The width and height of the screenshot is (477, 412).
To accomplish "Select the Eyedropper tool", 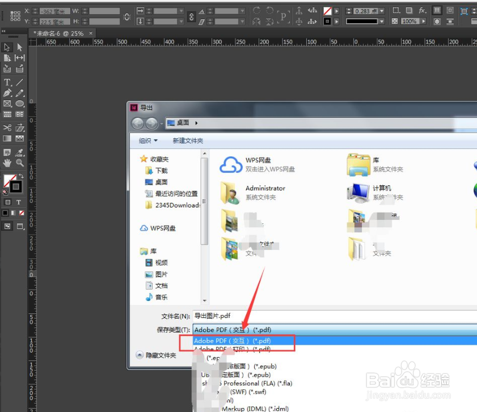I will coord(20,152).
